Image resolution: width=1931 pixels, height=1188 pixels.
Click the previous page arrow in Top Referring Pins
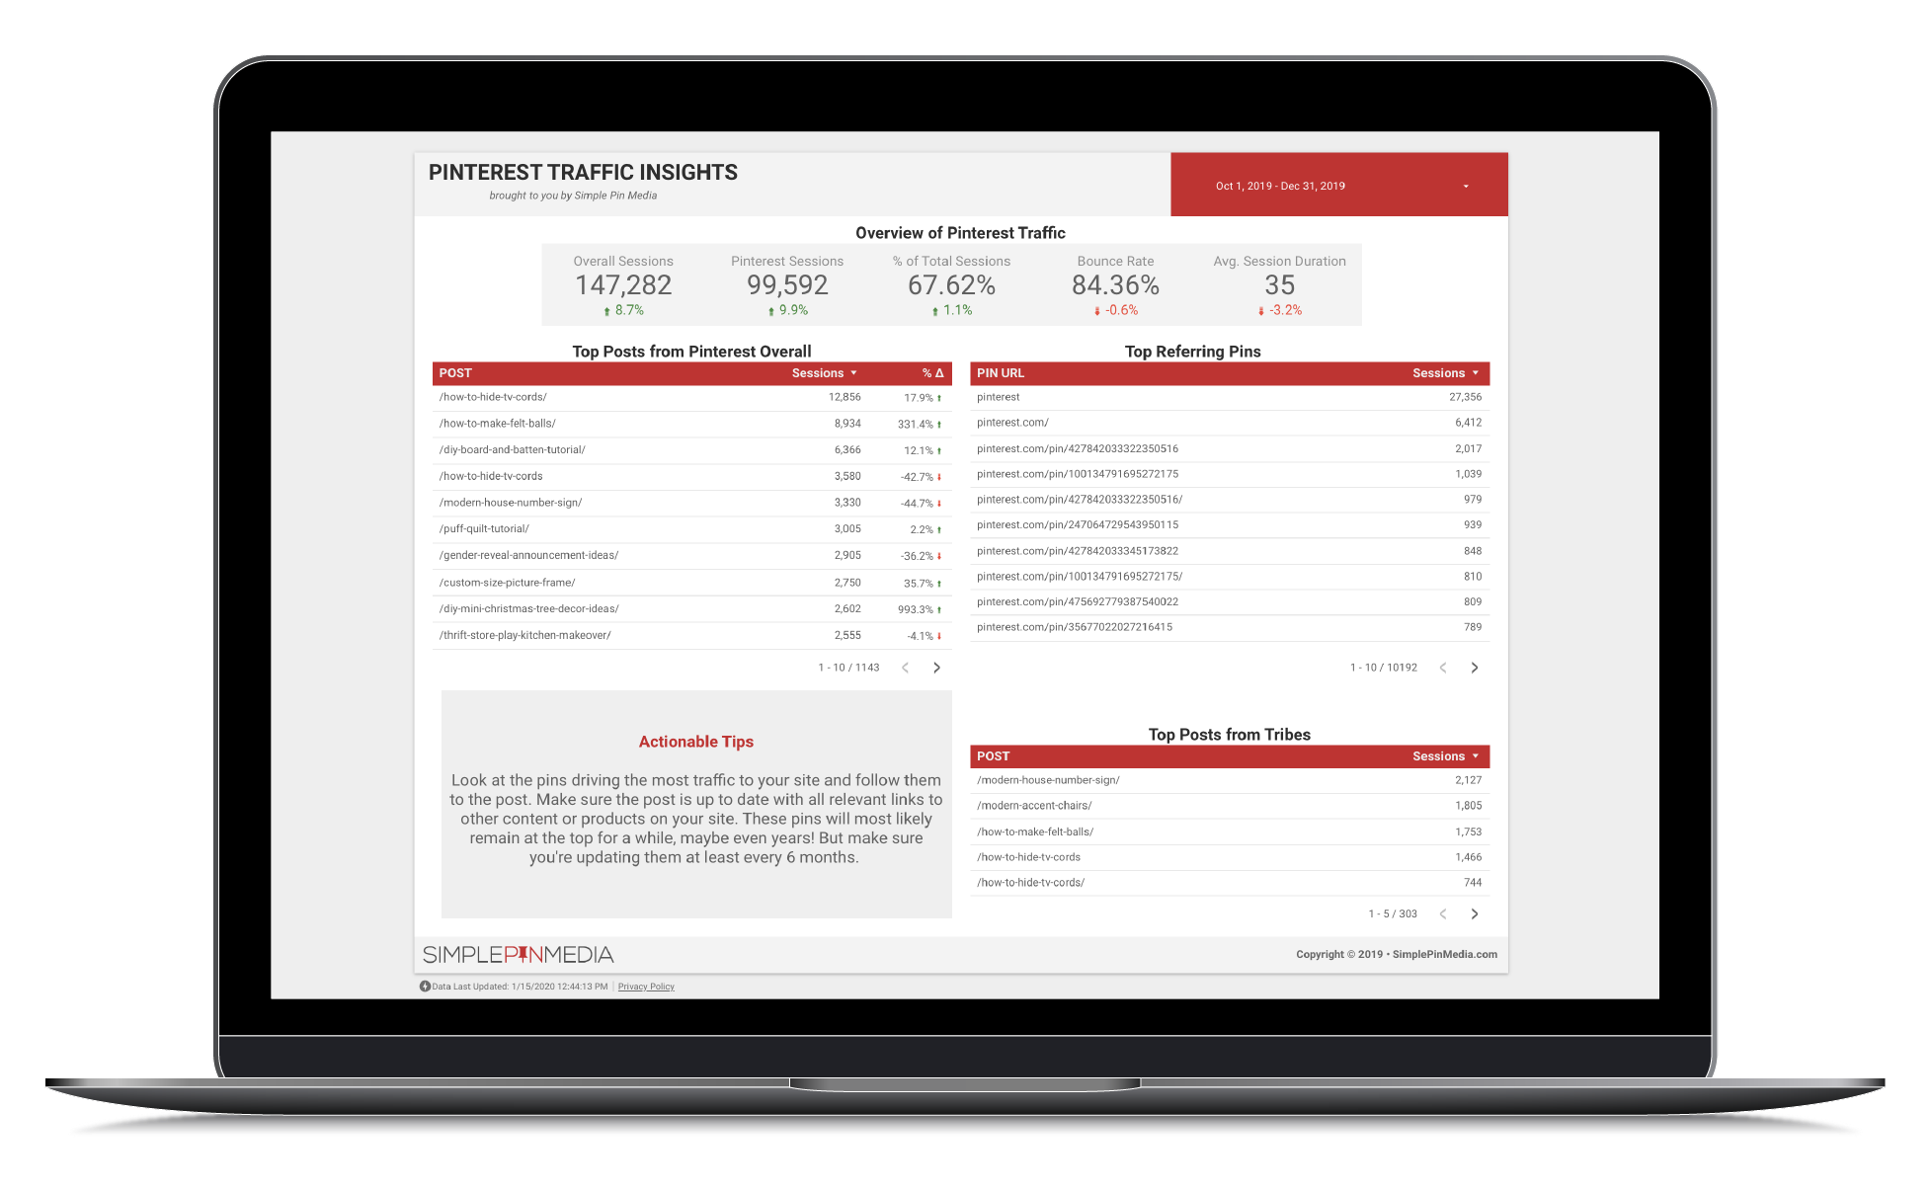(x=1444, y=668)
